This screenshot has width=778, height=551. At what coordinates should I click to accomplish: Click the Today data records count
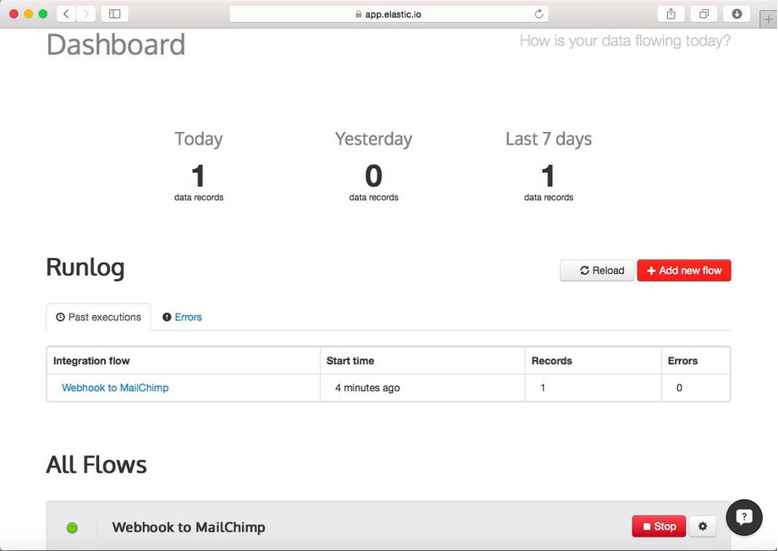click(x=199, y=176)
